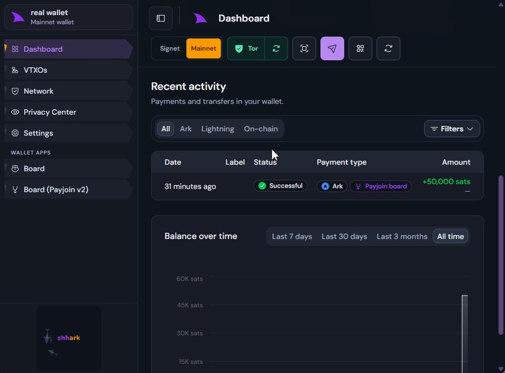Click the Settings gear icon
Image resolution: width=505 pixels, height=373 pixels.
tap(15, 133)
